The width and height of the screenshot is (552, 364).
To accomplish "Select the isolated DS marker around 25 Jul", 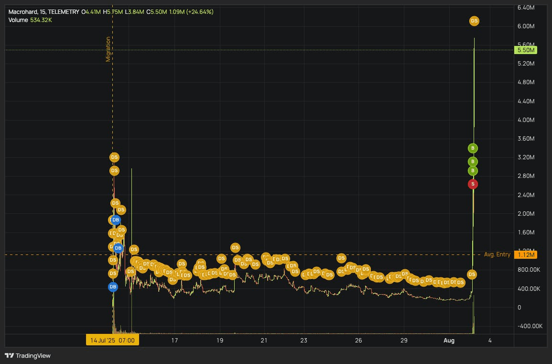I will tap(341, 258).
